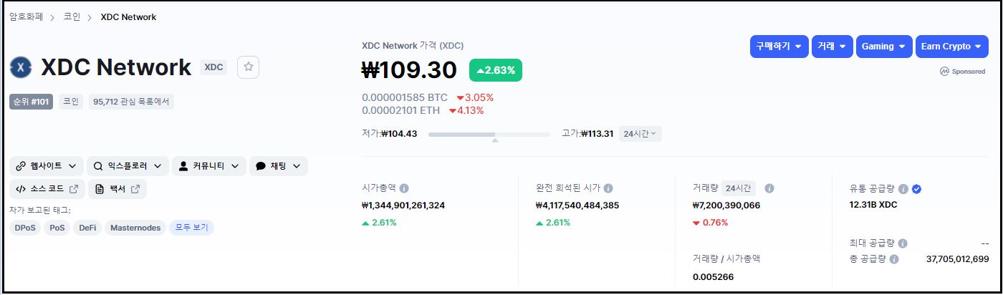The width and height of the screenshot is (1003, 295).
Task: Click the verified circulating supply badge
Action: 916,189
